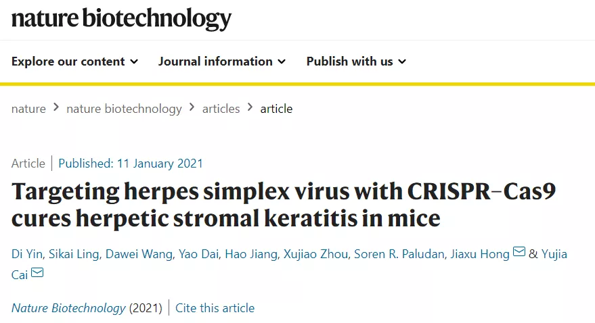Open the italic Nature Biotechnology journal link
The height and width of the screenshot is (323, 595).
[68, 308]
